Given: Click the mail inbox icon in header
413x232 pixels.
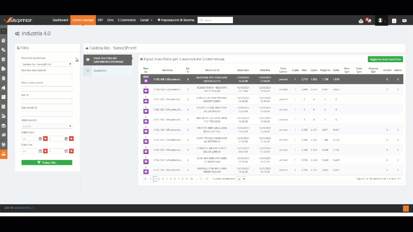Looking at the screenshot, I should [x=361, y=21].
